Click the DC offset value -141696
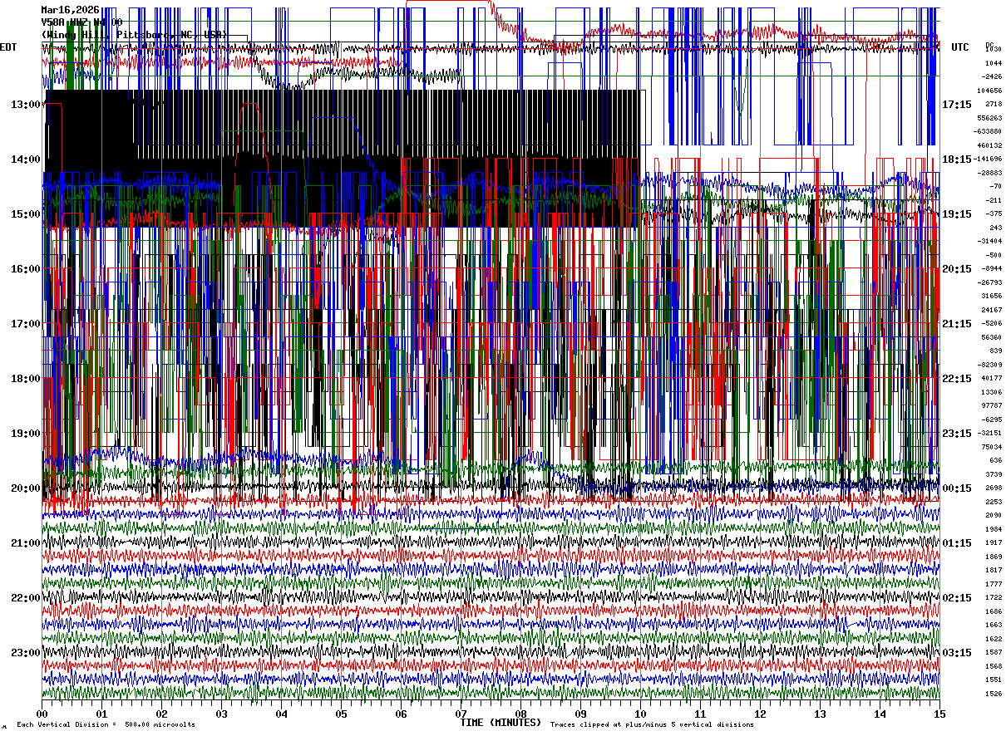1006x736 pixels. tap(989, 159)
